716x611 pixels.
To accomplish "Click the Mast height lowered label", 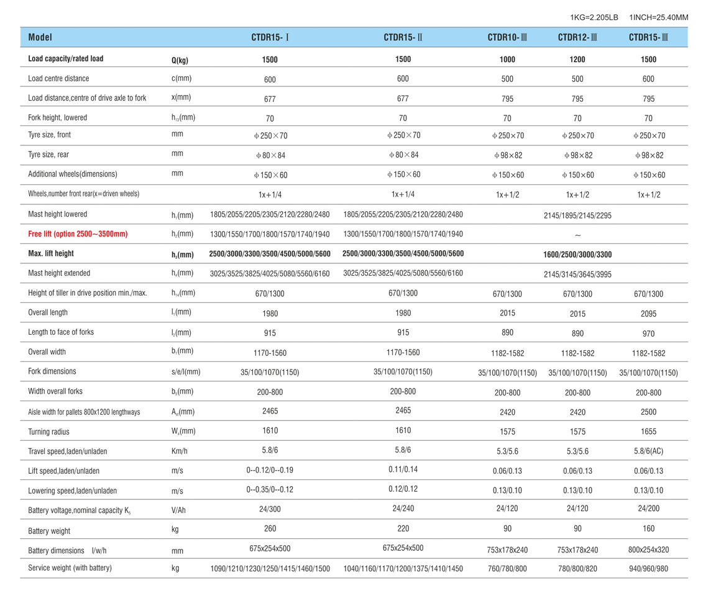I will [x=58, y=214].
